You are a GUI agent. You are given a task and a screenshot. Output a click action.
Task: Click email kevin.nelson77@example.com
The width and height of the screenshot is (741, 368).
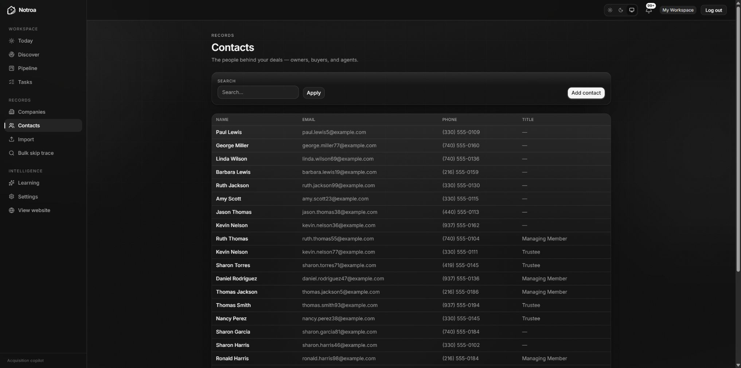click(339, 252)
